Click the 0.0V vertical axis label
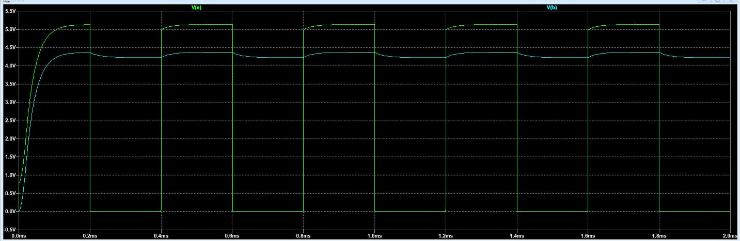740x241 pixels. pos(9,212)
